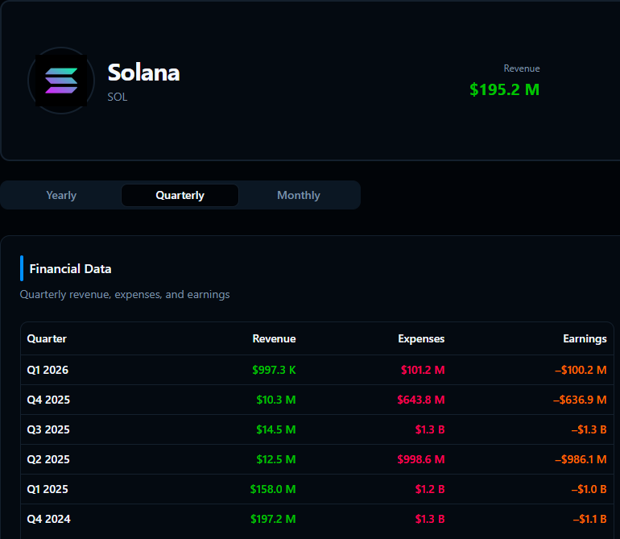The height and width of the screenshot is (539, 620).
Task: Click the $1.2 B expenses value
Action: [x=430, y=489]
